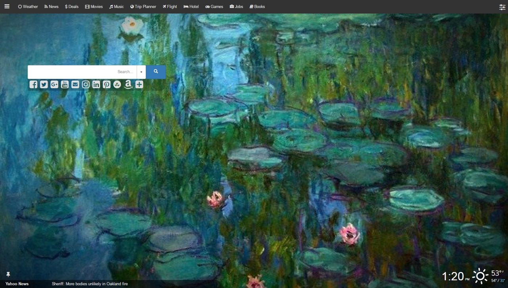Go to the Trip Planner menu item
508x288 pixels.
143,6
